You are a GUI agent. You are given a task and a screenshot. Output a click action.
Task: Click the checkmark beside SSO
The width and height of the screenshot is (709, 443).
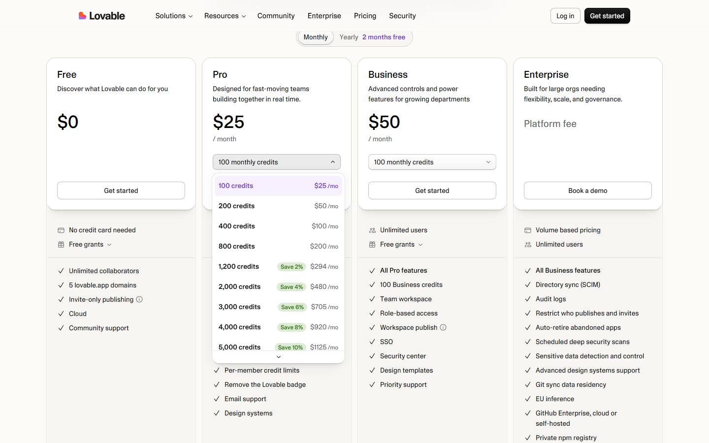(372, 342)
